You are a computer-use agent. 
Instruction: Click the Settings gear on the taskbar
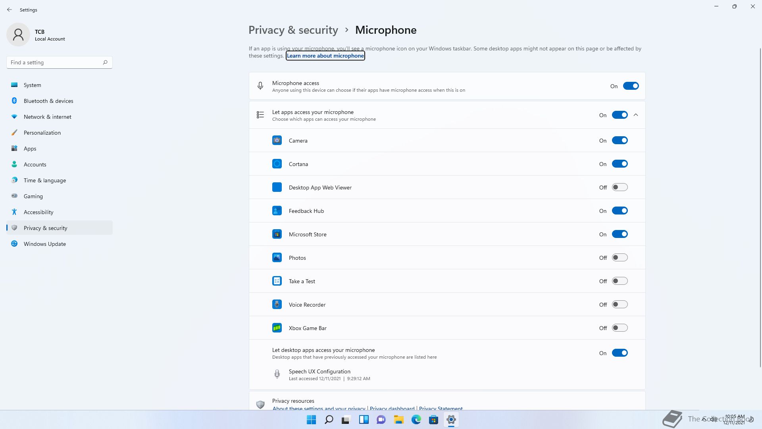tap(451, 419)
